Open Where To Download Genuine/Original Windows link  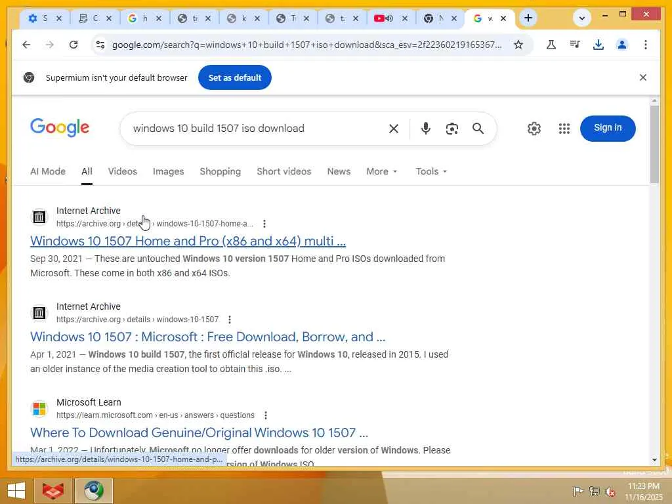[x=199, y=432]
